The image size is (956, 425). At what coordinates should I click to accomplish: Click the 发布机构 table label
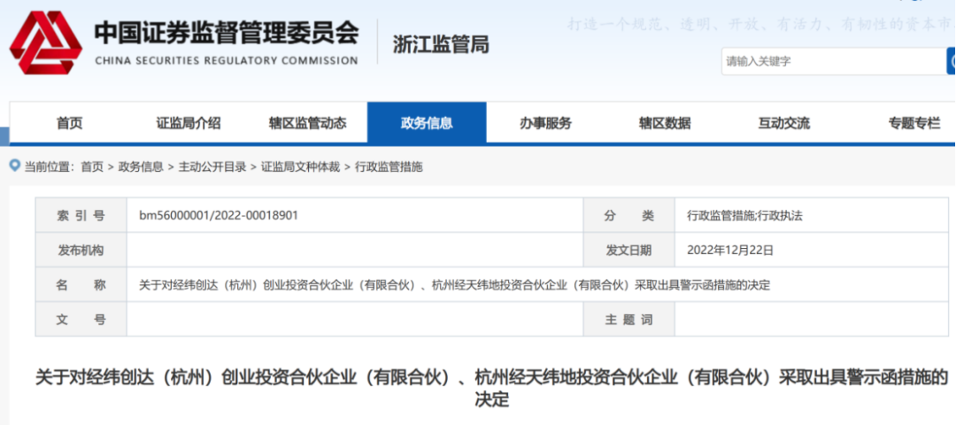[81, 250]
